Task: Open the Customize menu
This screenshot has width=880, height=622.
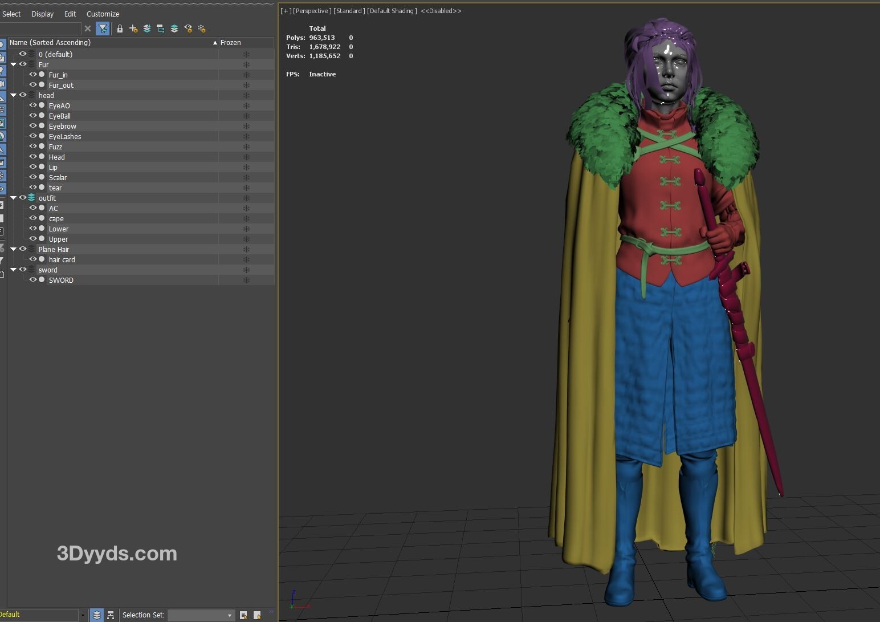Action: 103,14
